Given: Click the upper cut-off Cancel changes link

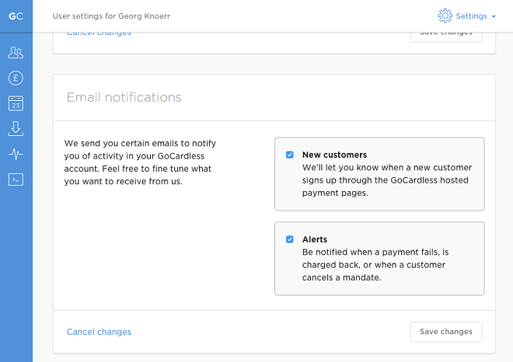Looking at the screenshot, I should 99,33.
